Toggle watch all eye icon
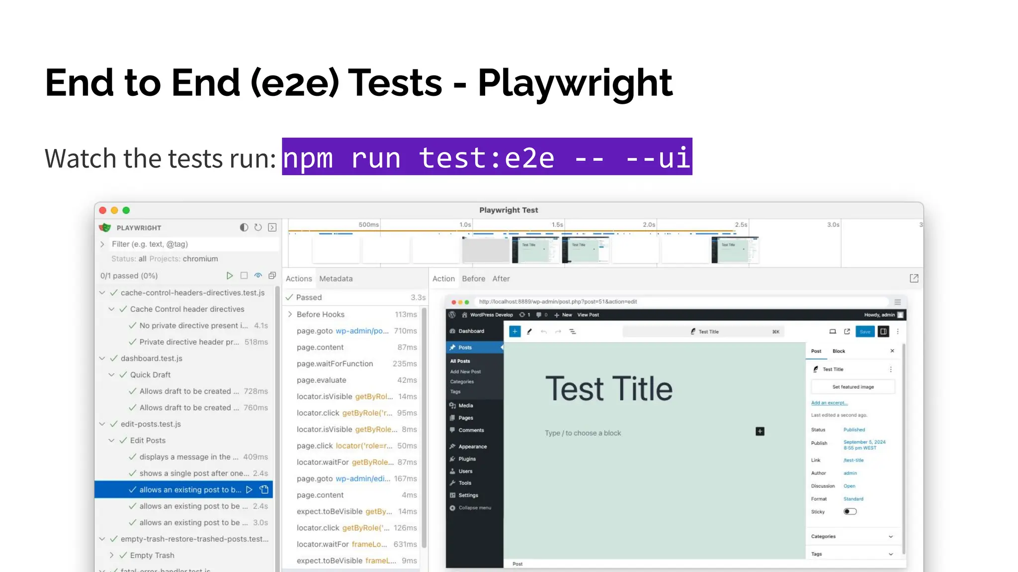The height and width of the screenshot is (572, 1018). (x=258, y=276)
